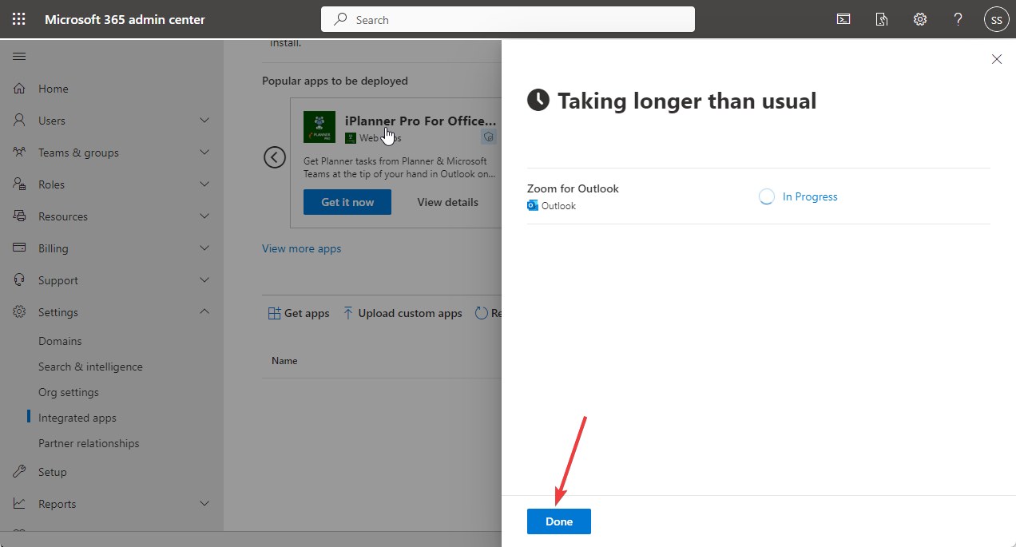The image size is (1016, 547).
Task: Open Org settings from sidebar
Action: click(69, 391)
